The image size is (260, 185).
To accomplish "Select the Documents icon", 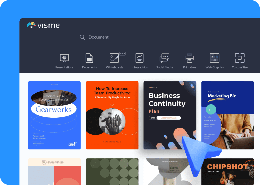I will (89, 58).
